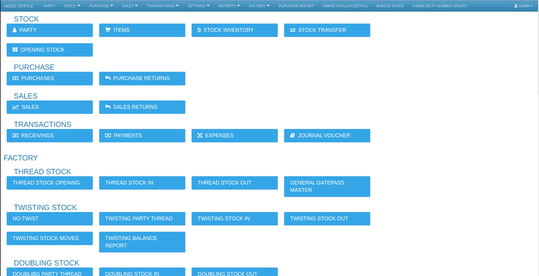539x276 pixels.
Task: Open PARTY in the top navbar
Action: coord(49,6)
